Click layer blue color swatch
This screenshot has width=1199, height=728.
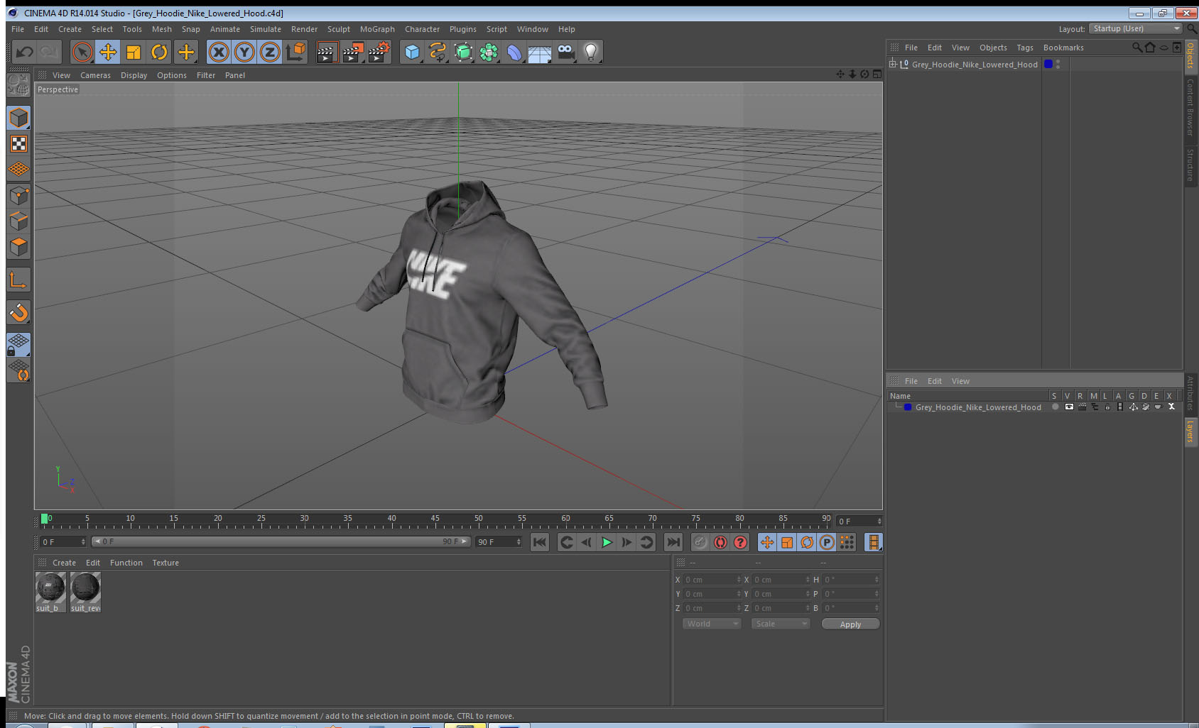click(x=907, y=407)
